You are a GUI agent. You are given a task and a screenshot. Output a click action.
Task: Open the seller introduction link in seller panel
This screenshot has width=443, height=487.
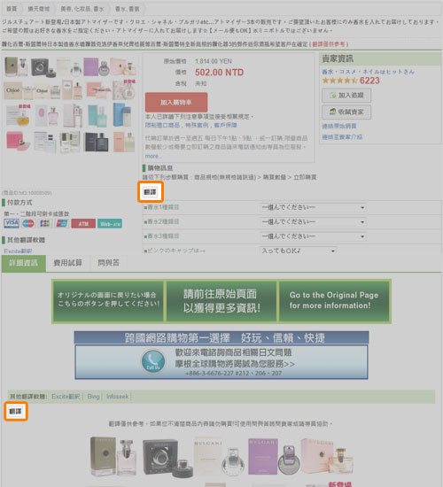click(342, 137)
